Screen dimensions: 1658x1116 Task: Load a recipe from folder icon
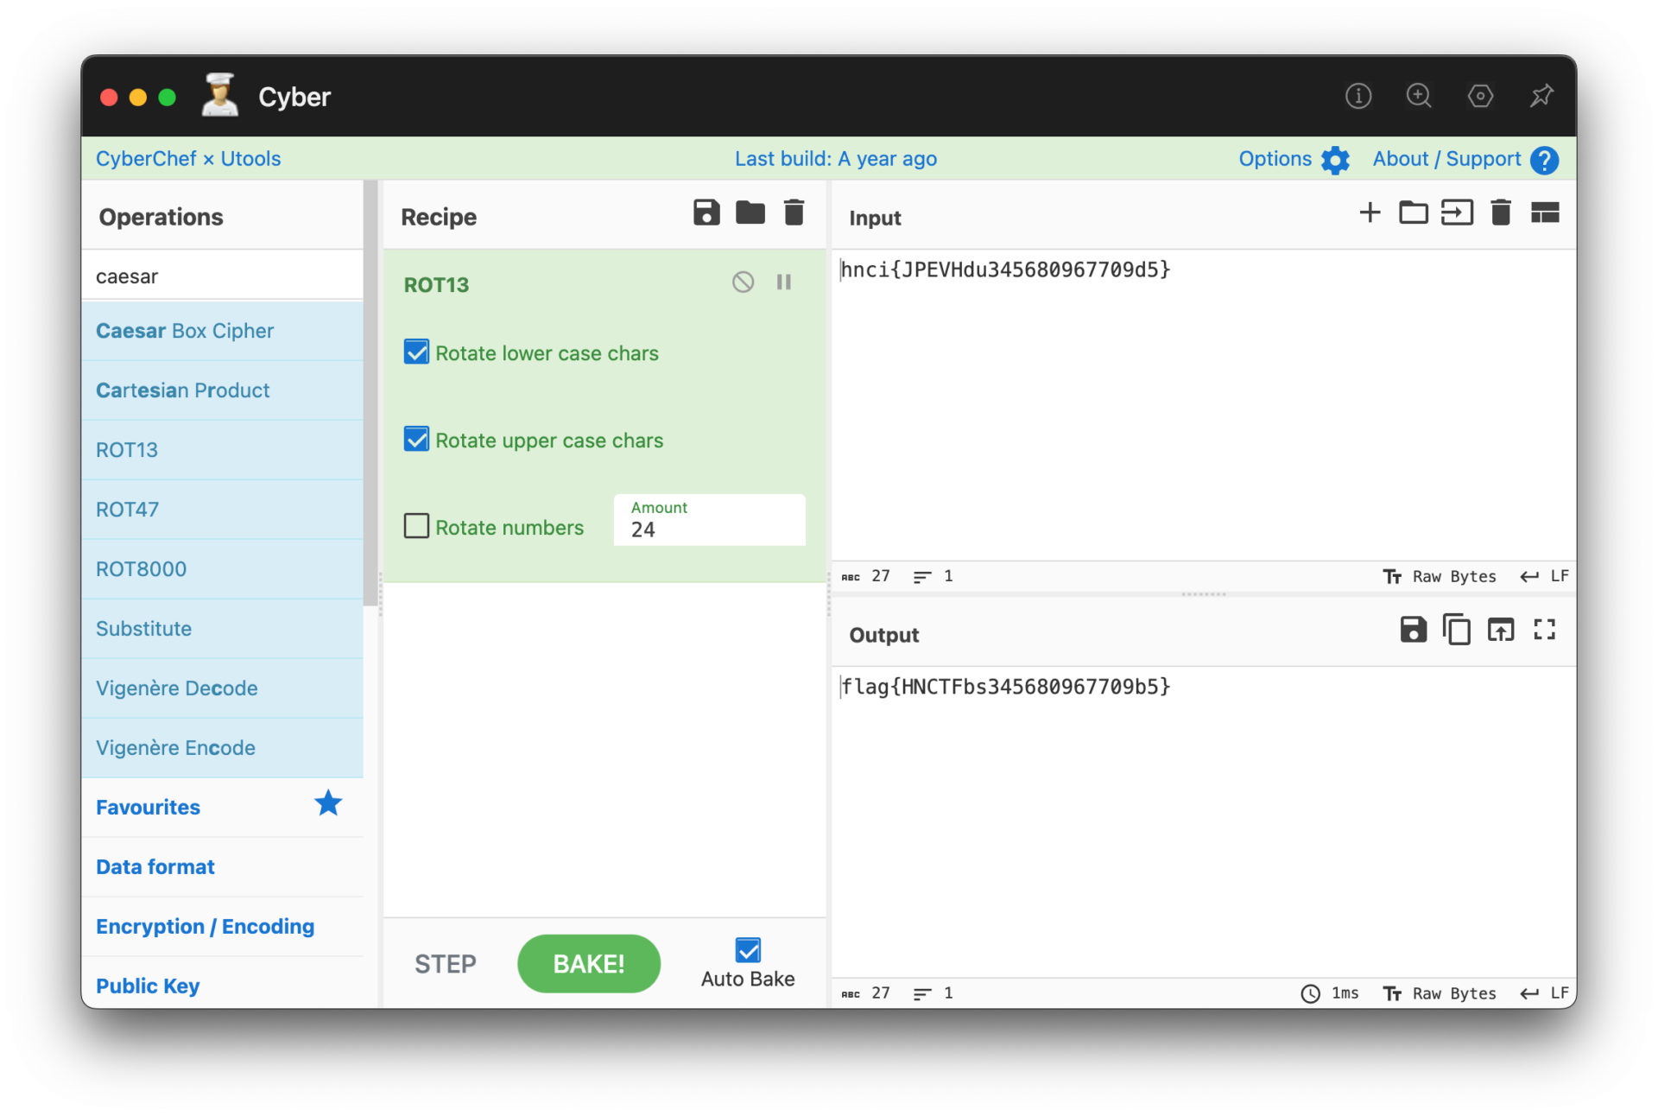click(x=750, y=212)
